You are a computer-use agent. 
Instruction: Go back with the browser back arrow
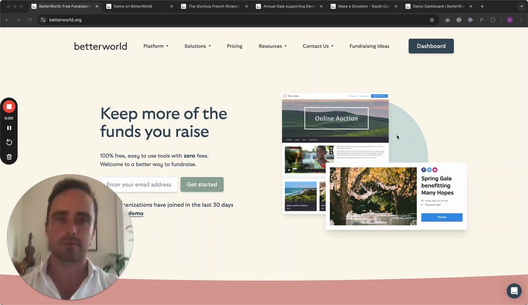click(7, 20)
